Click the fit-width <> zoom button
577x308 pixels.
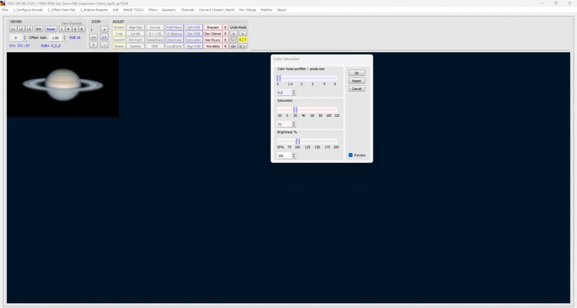coord(93,37)
